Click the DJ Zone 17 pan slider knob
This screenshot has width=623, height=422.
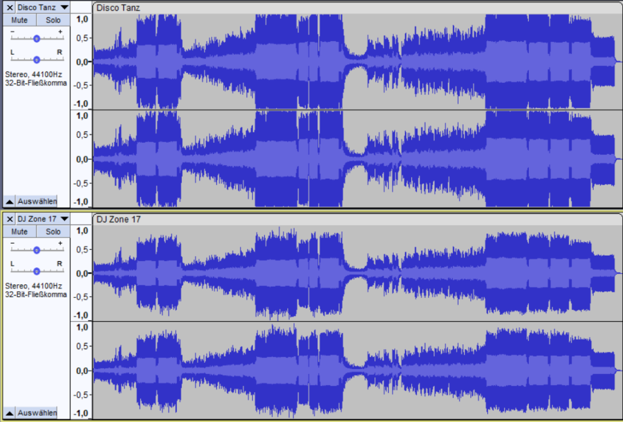pos(36,271)
